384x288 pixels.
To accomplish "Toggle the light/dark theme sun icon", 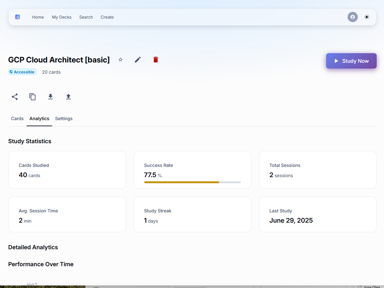I will click(x=367, y=17).
